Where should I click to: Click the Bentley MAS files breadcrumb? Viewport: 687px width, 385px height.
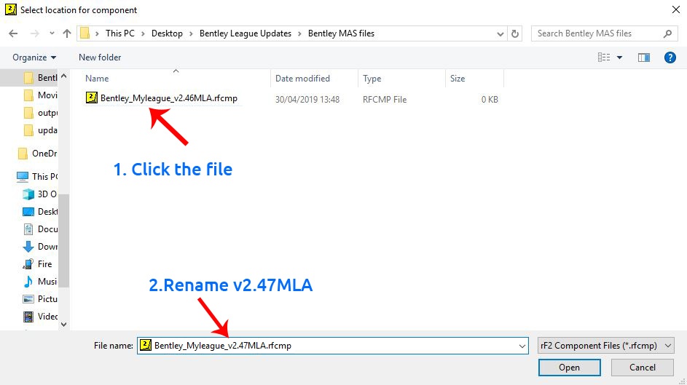click(x=341, y=33)
